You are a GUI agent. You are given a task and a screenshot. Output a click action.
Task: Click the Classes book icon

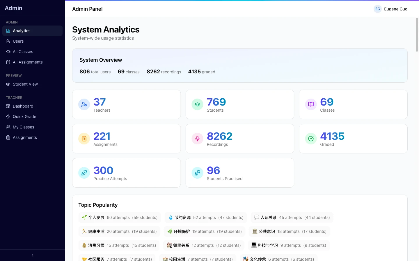(x=311, y=104)
